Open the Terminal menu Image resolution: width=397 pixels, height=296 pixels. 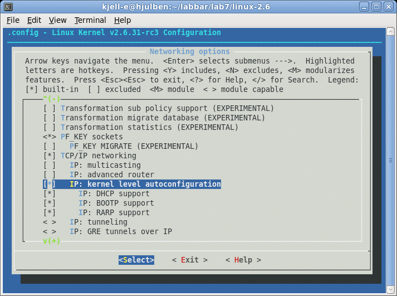tap(90, 20)
